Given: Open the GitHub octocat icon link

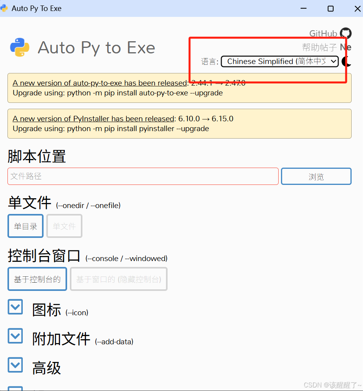Looking at the screenshot, I should (346, 33).
